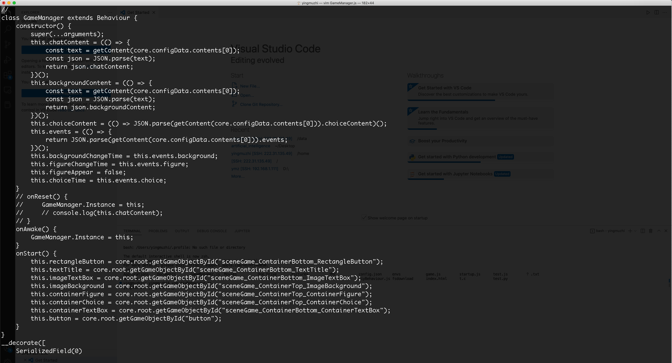
Task: Close the Get Started editor tab
Action: pos(154,12)
